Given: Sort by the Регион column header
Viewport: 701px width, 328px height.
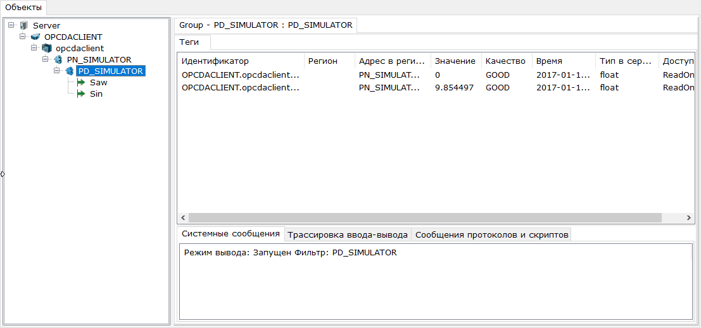Looking at the screenshot, I should (329, 61).
